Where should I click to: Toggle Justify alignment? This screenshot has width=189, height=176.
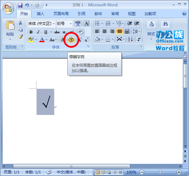pos(119,31)
